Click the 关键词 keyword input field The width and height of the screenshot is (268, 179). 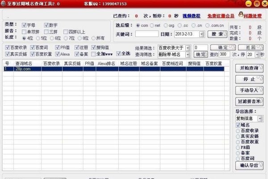tap(147, 34)
